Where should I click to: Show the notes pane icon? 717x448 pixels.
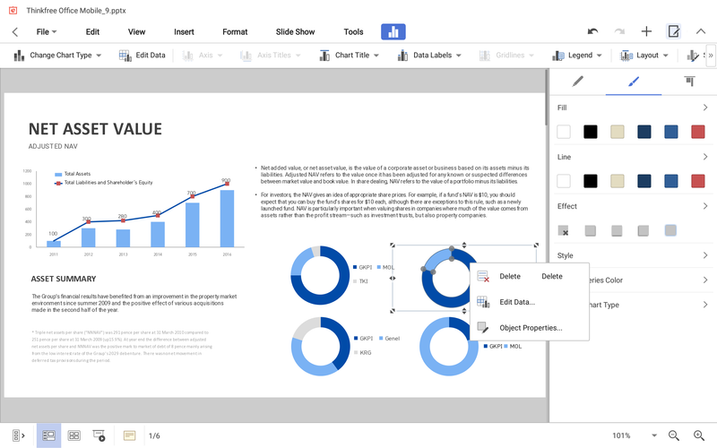[x=129, y=435]
